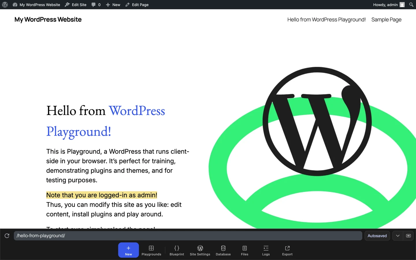Focus the /hello-from-playground/ address field

(188, 236)
